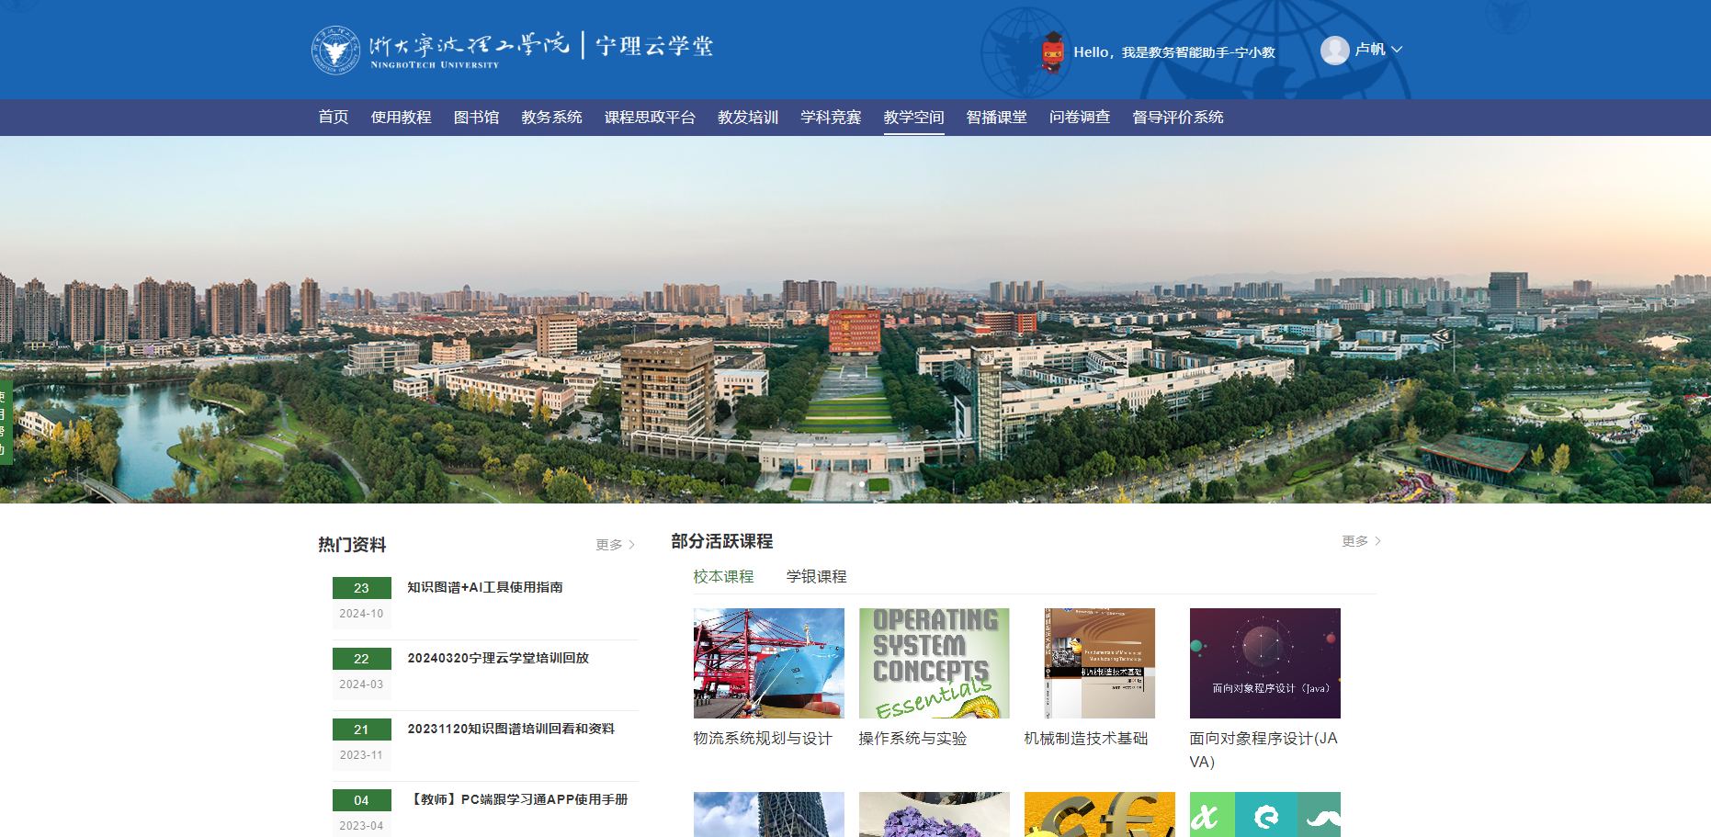Click the NingboTech University logo

(335, 50)
